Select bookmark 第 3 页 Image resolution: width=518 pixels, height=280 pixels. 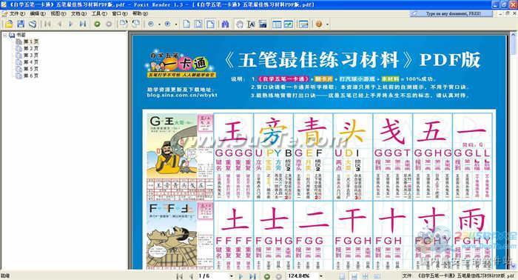[x=31, y=56]
